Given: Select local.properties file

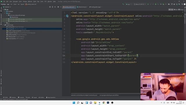Looking at the screenshot, I should point(15,38).
